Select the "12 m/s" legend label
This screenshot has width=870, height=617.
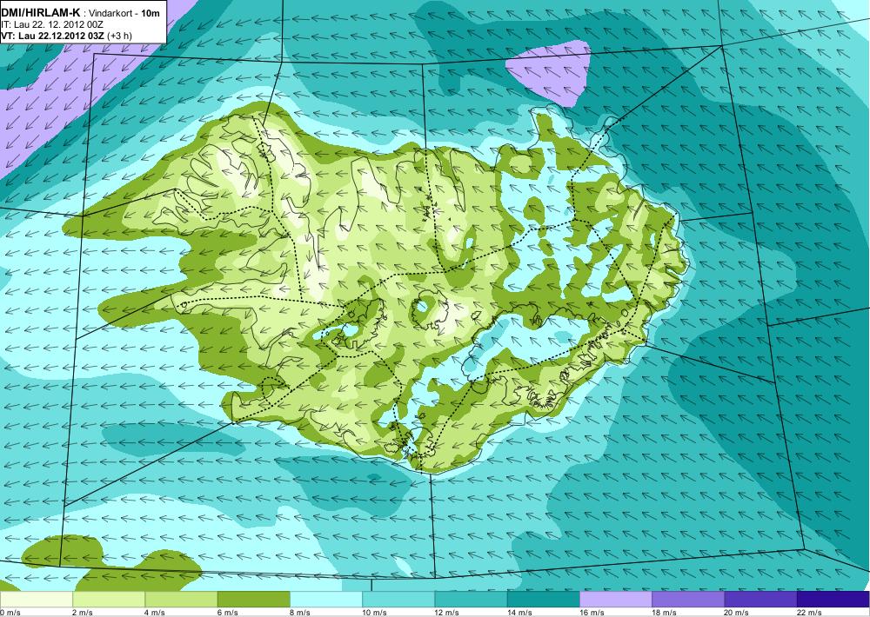(447, 612)
